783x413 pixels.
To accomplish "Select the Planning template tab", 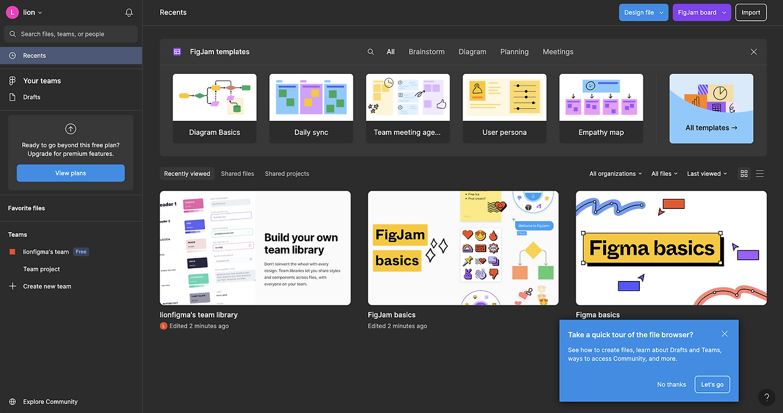I will [514, 52].
